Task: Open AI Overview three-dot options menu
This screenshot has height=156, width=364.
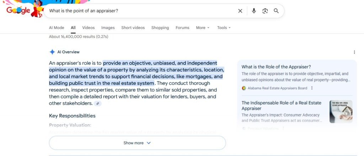Action: tap(354, 52)
